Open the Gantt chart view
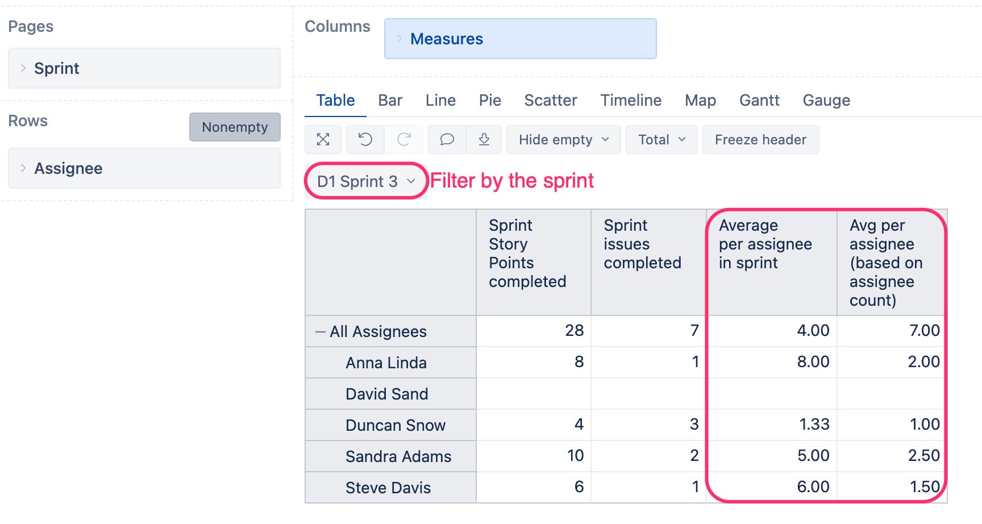 pos(759,100)
